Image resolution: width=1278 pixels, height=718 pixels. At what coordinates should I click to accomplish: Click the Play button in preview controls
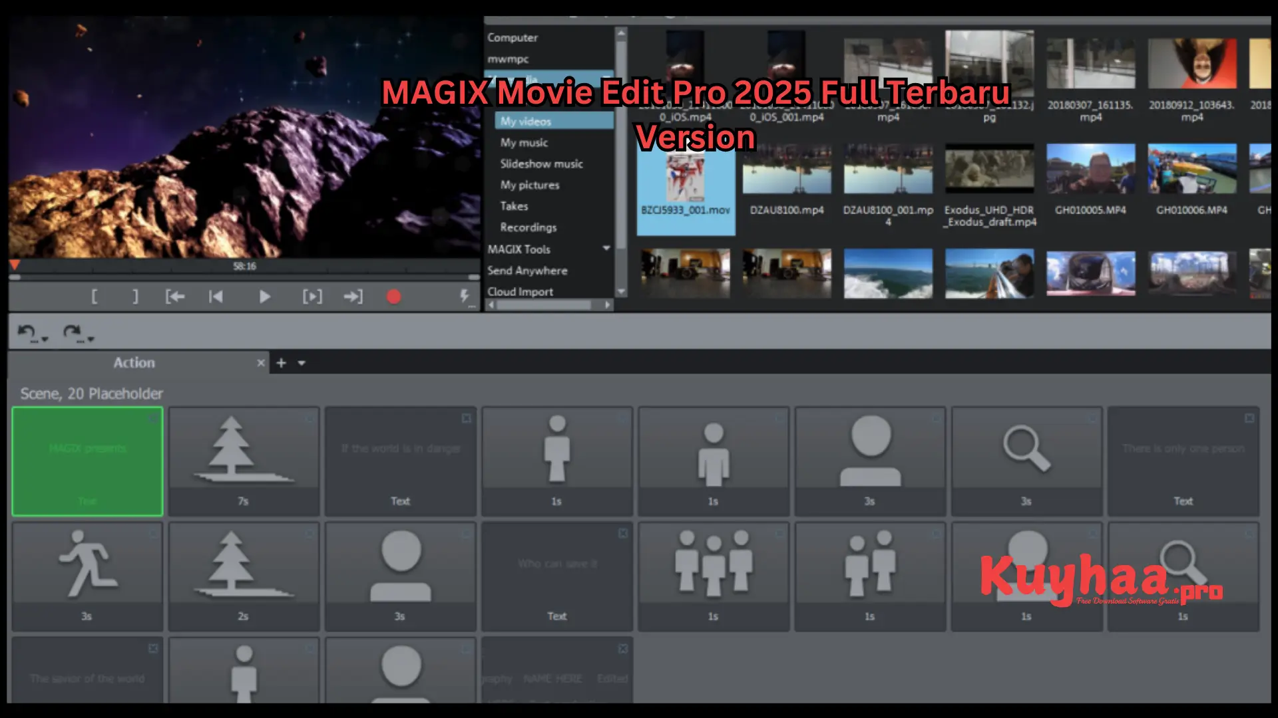pos(264,297)
